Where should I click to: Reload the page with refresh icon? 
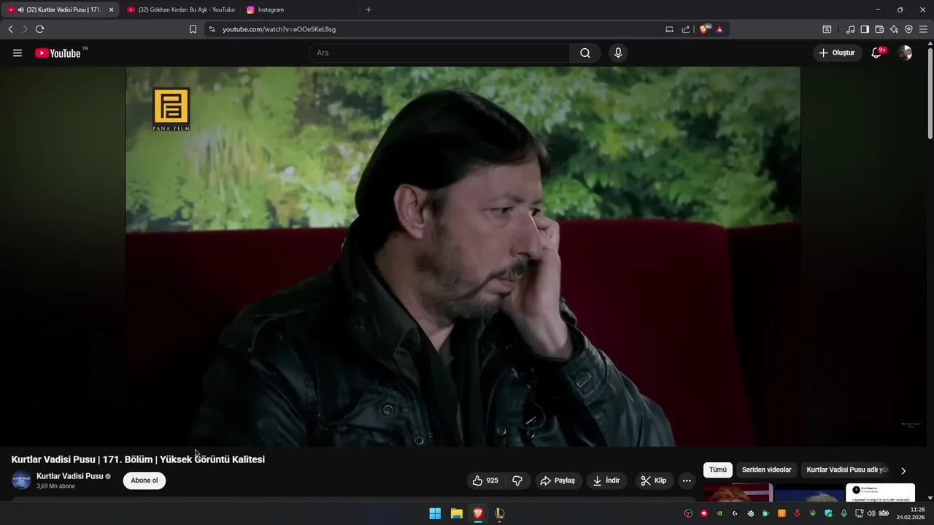[x=39, y=29]
